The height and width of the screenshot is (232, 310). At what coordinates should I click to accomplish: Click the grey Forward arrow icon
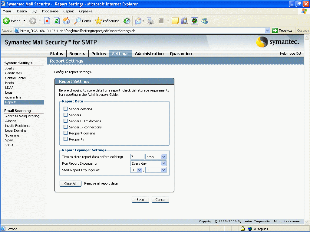coord(33,21)
